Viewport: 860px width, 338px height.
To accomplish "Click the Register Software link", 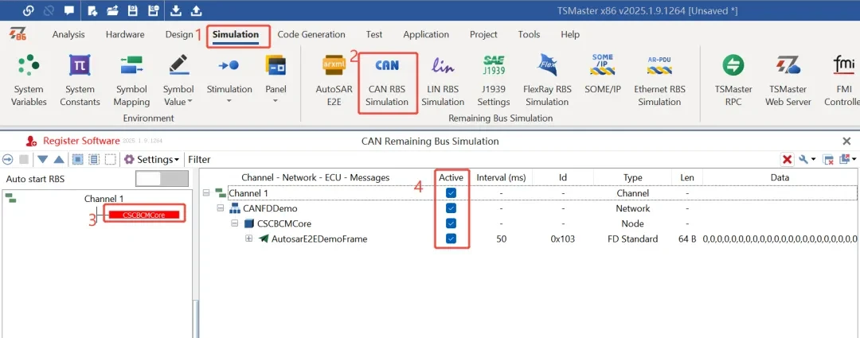I will [81, 142].
